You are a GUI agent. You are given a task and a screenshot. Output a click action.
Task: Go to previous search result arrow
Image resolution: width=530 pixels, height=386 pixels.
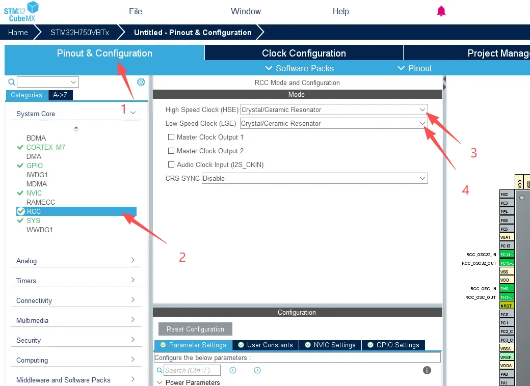(x=233, y=370)
